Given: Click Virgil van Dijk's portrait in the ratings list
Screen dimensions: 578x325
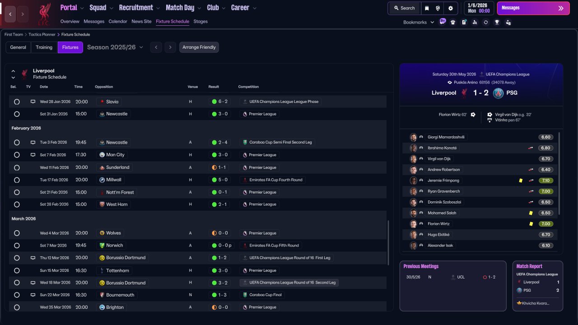Looking at the screenshot, I should 413,159.
